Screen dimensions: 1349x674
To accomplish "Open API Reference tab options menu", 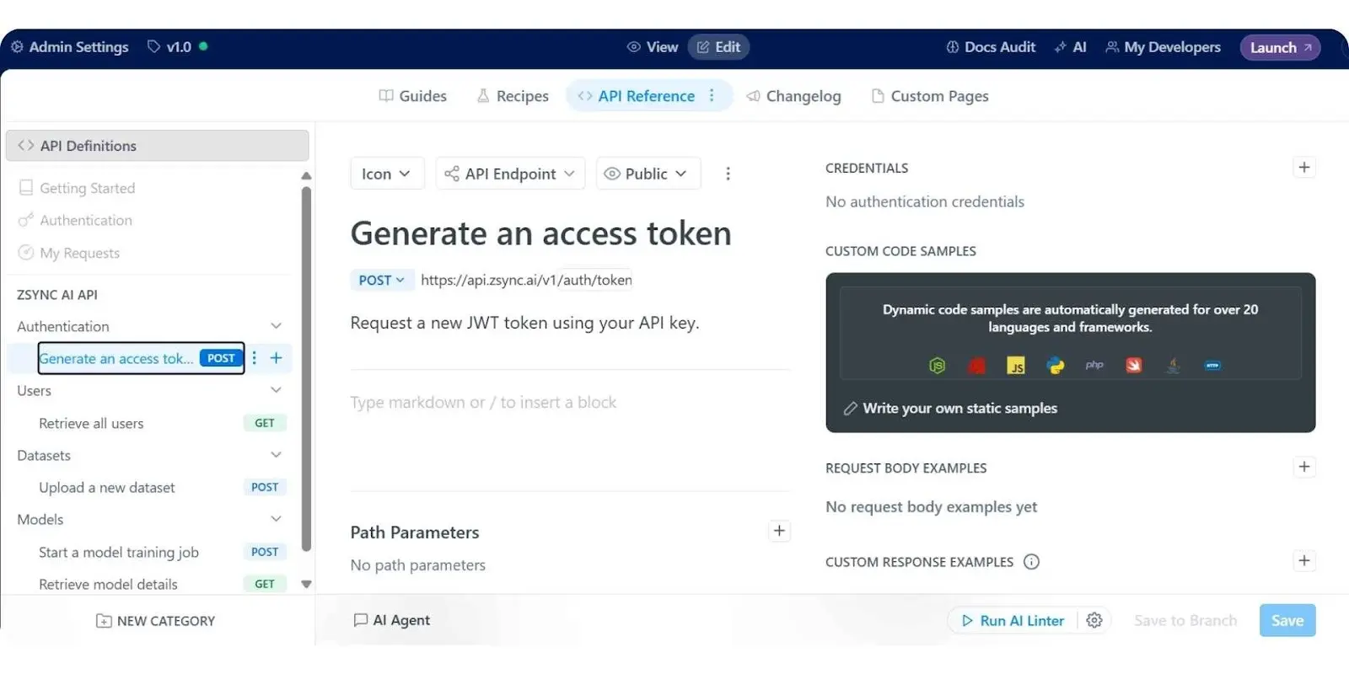I will coord(712,96).
